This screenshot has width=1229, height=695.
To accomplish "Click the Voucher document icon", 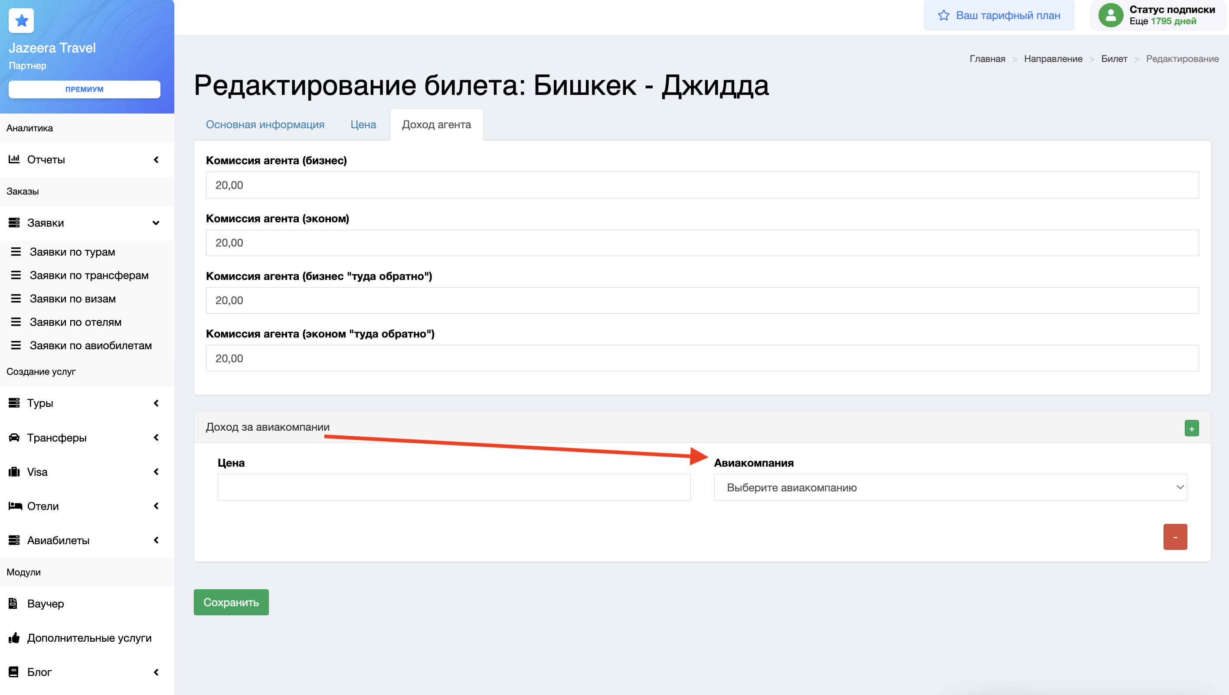I will point(13,603).
